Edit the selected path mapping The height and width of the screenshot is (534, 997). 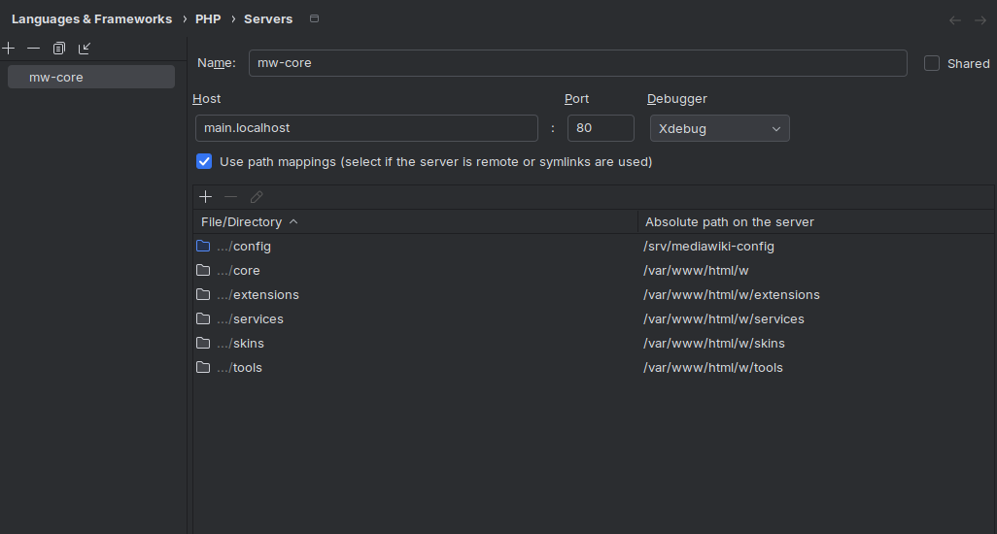[257, 196]
